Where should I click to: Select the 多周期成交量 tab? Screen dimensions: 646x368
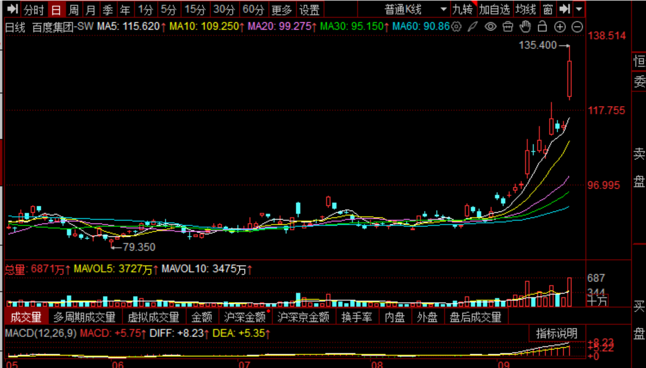click(84, 317)
